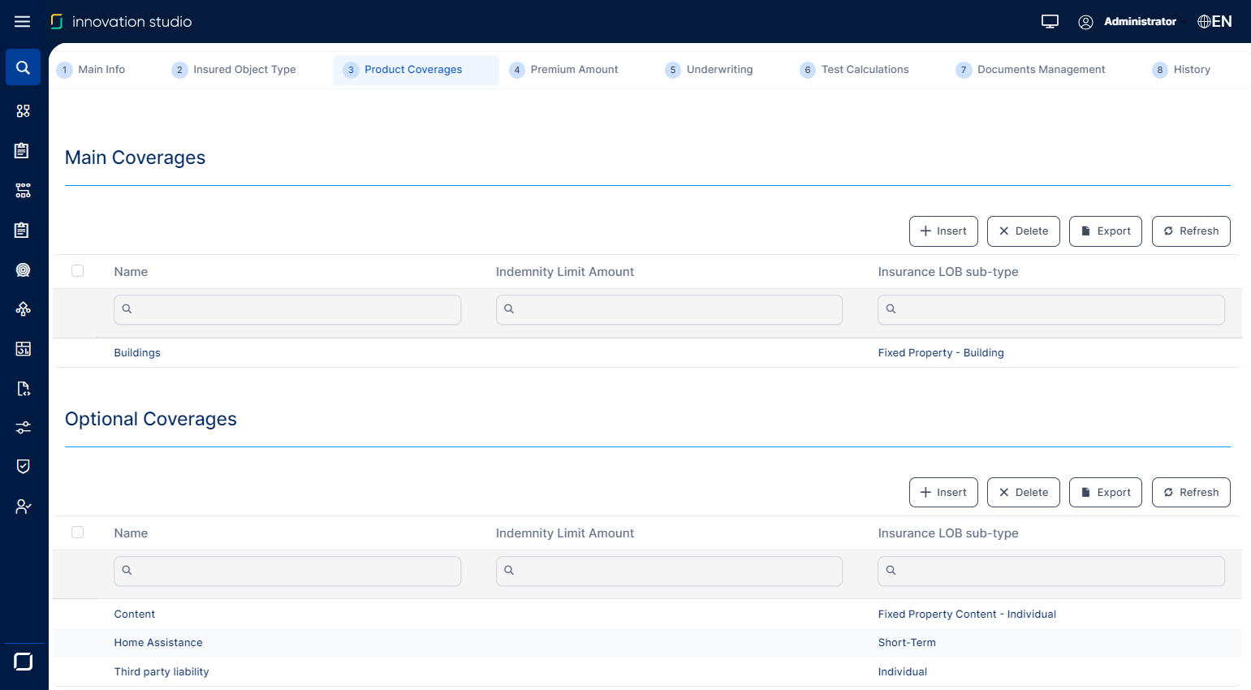The height and width of the screenshot is (690, 1251).
Task: Open the user check icon in sidebar
Action: pyautogui.click(x=24, y=507)
